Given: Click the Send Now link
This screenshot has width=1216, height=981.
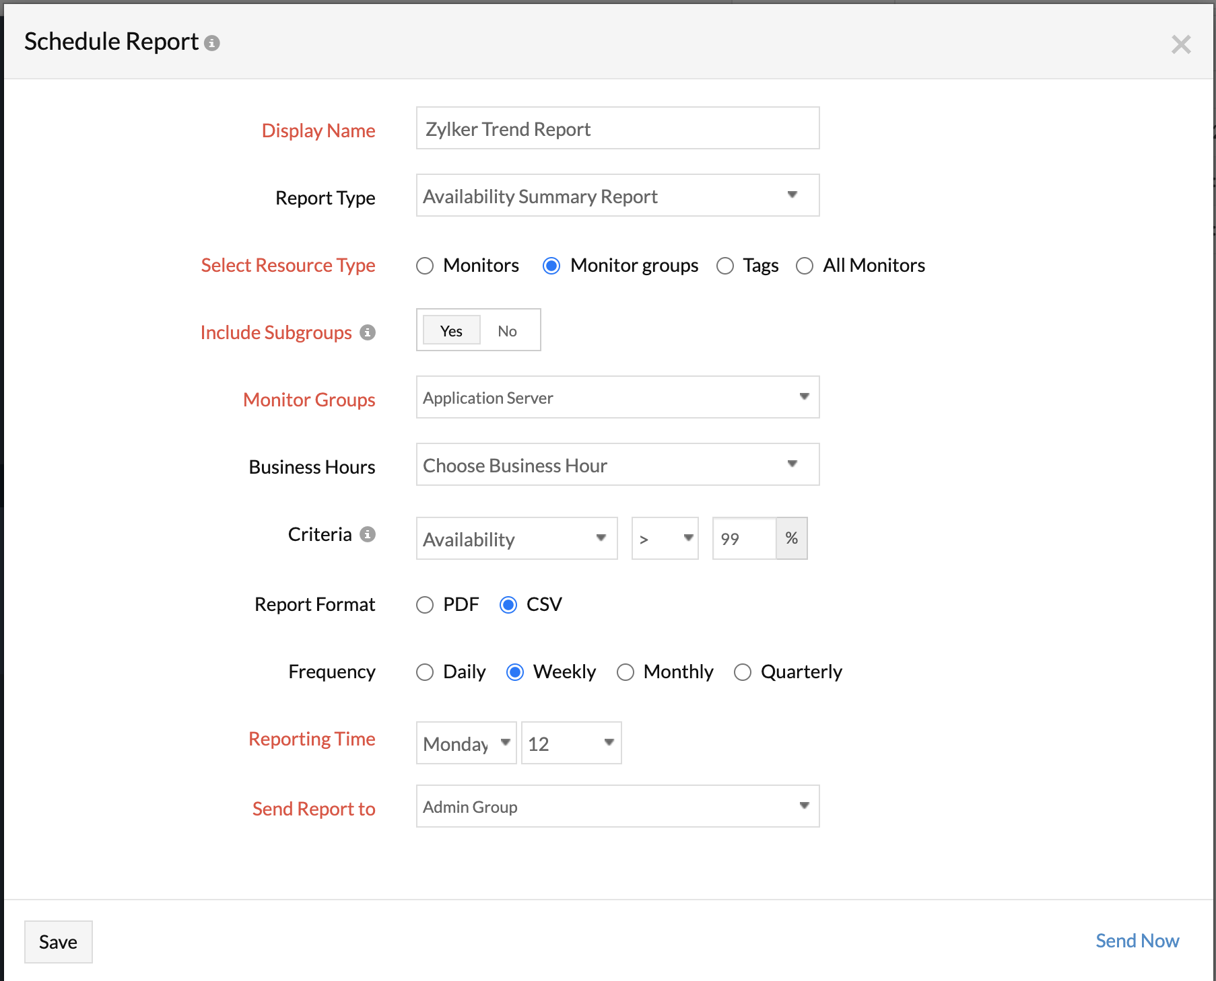Looking at the screenshot, I should click(1137, 941).
